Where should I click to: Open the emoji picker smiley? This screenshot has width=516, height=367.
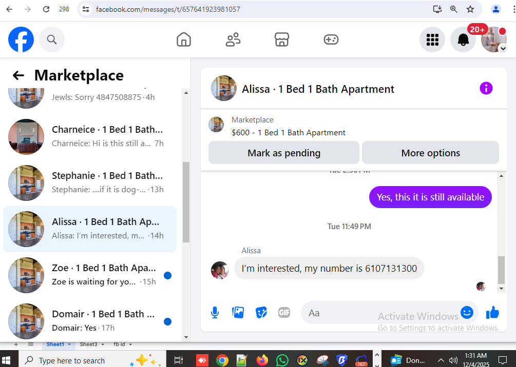467,312
